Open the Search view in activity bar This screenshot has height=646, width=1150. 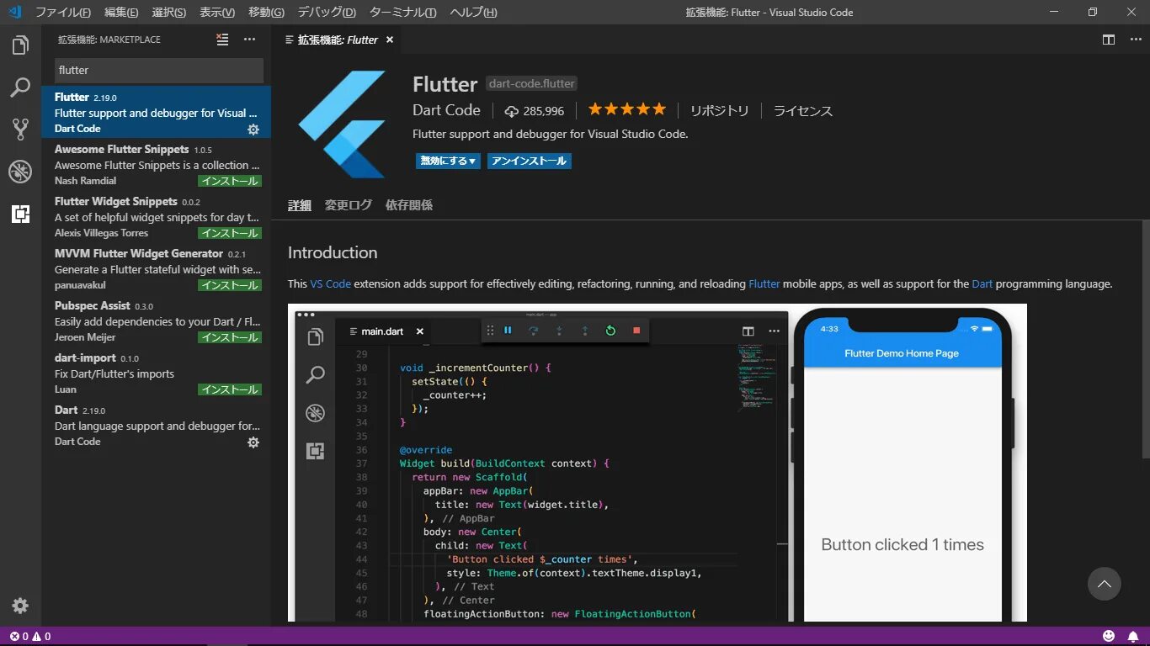click(x=20, y=87)
